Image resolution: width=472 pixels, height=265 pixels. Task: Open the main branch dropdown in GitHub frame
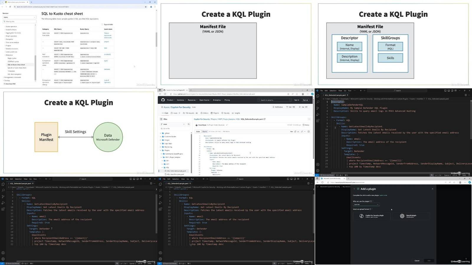click(x=173, y=124)
